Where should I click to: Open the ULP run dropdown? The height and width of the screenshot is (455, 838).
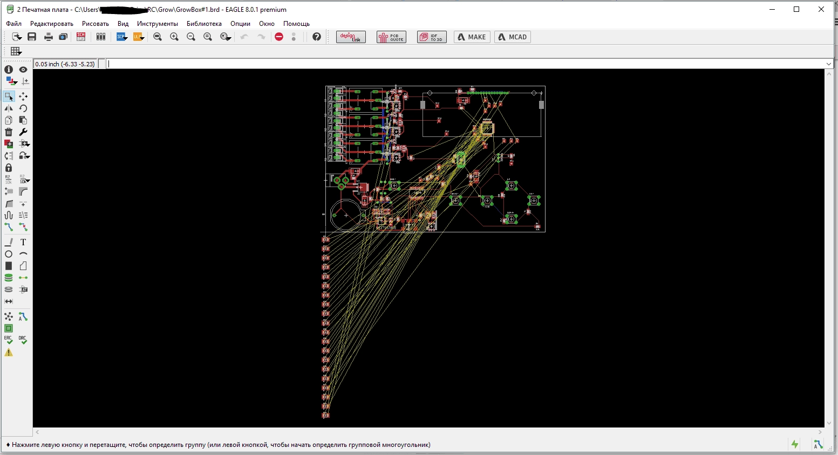[139, 37]
